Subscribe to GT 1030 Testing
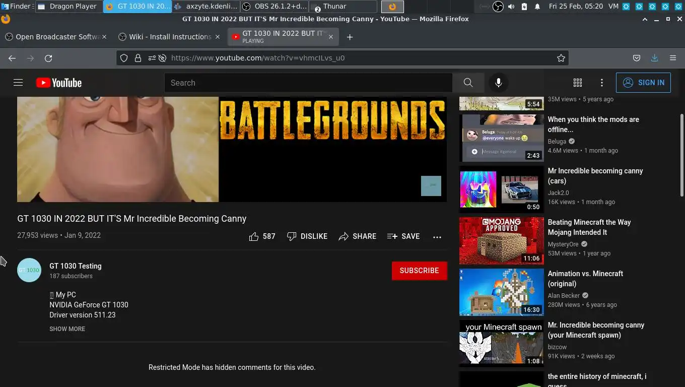Image resolution: width=685 pixels, height=387 pixels. [419, 271]
